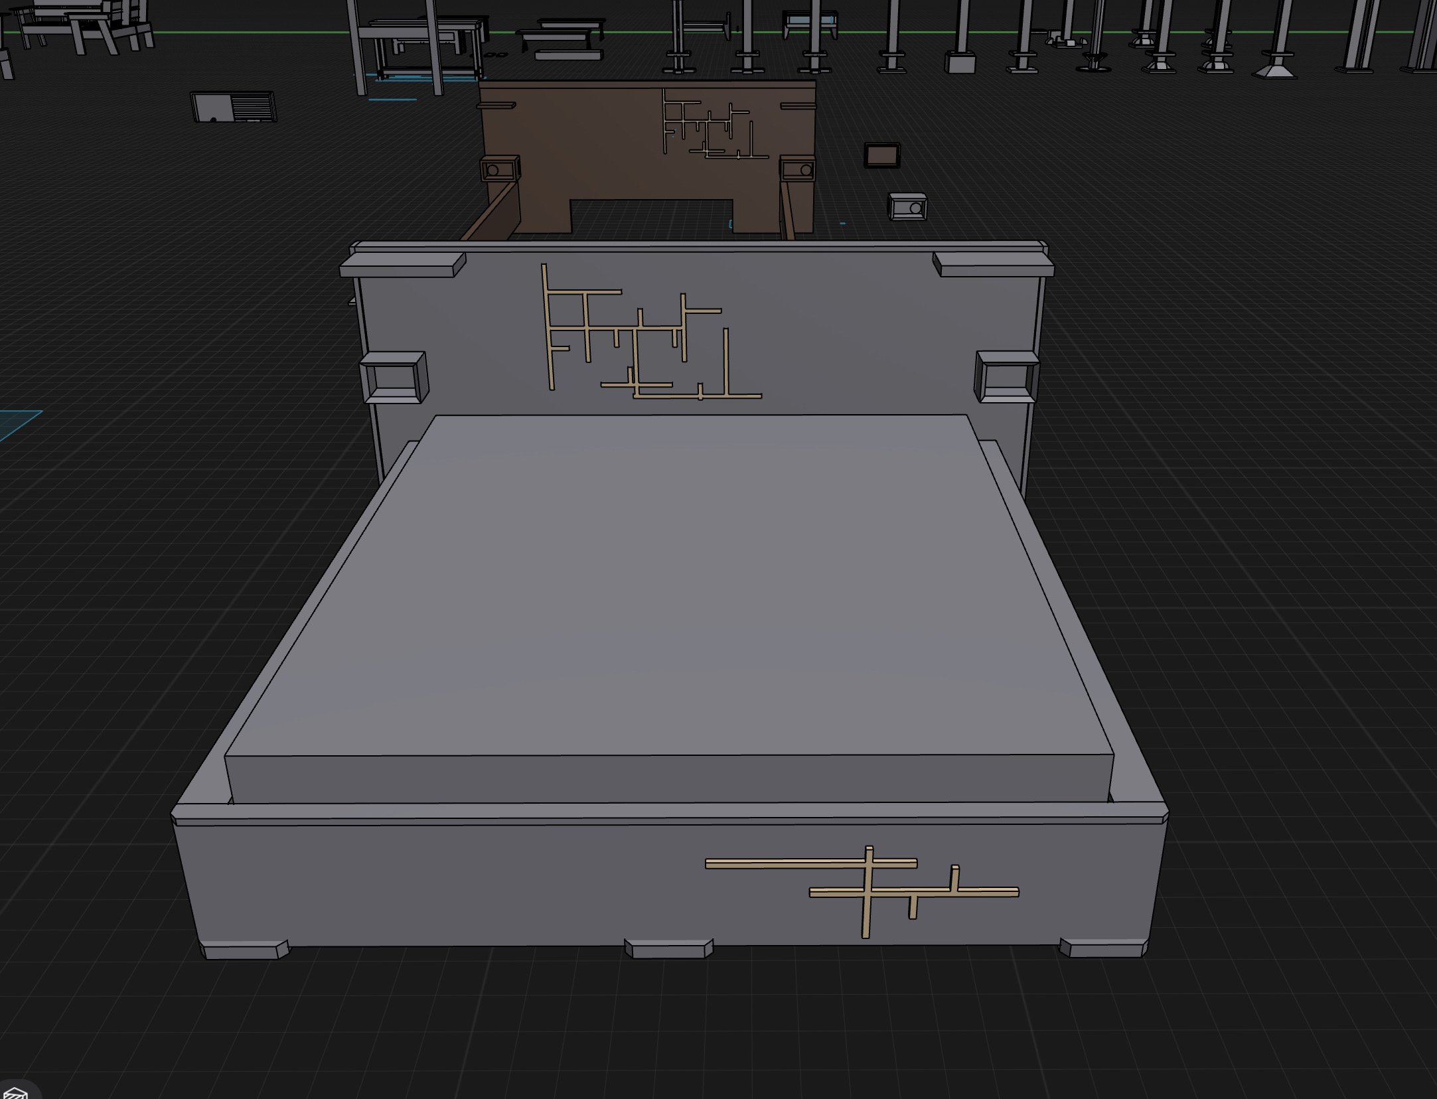Select the right foot under the bed footboard
The height and width of the screenshot is (1099, 1437).
click(1103, 947)
